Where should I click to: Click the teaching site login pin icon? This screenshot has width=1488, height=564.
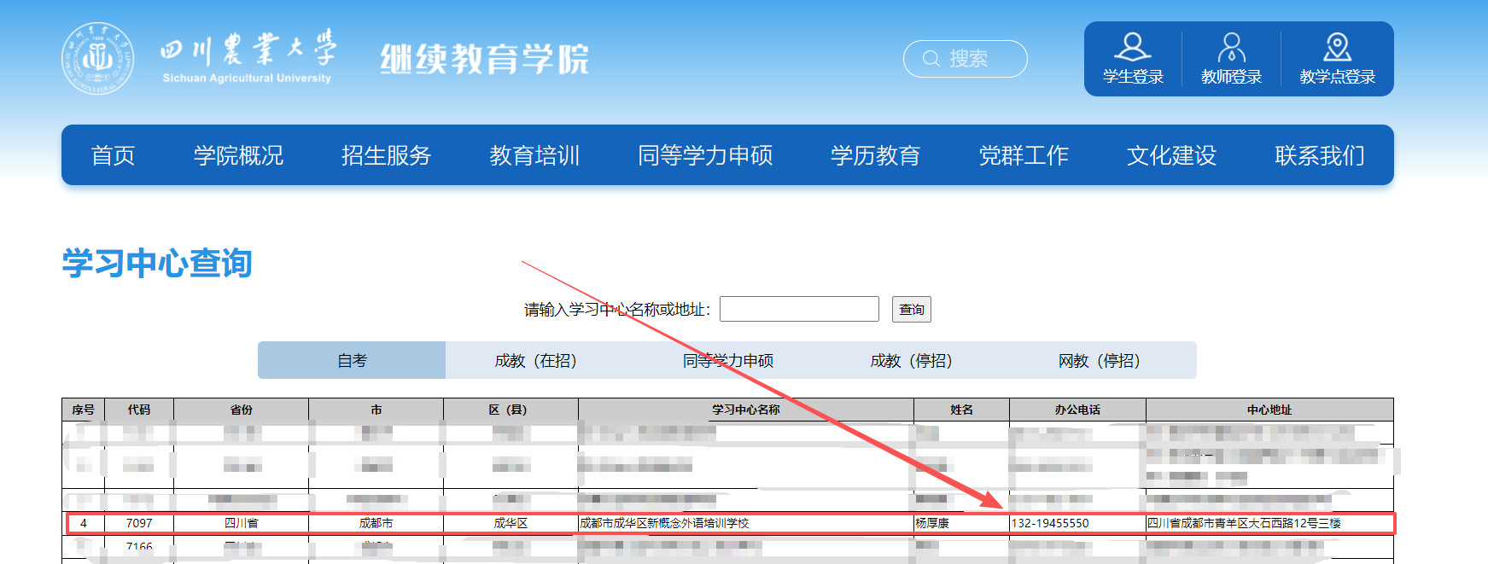(x=1337, y=47)
